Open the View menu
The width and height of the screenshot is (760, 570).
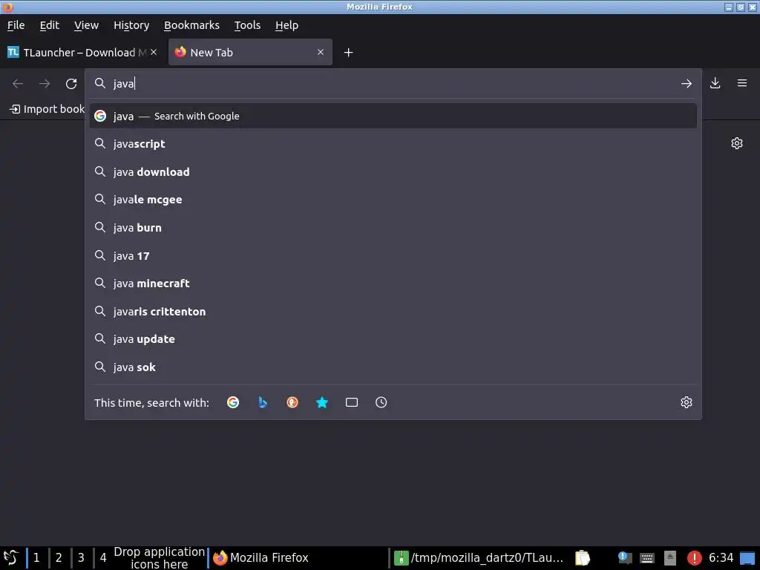click(x=86, y=25)
